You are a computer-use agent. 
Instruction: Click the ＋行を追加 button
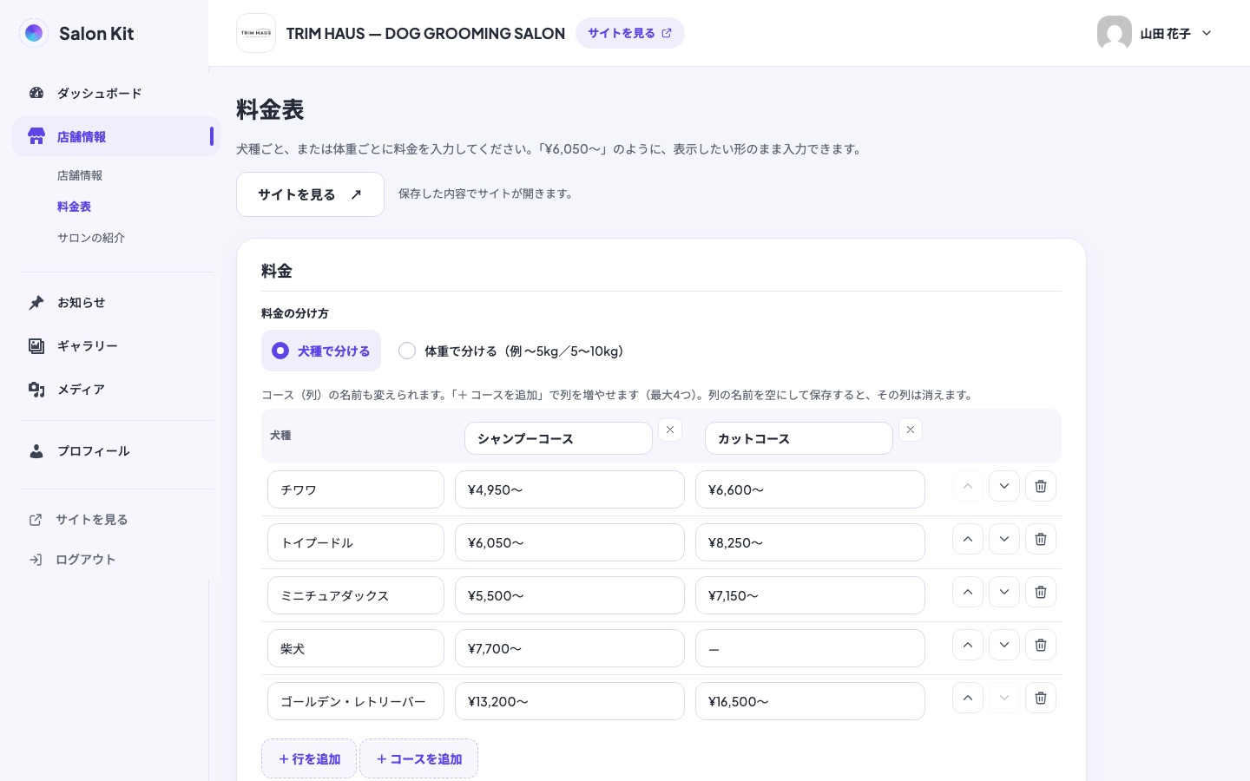[x=309, y=758]
